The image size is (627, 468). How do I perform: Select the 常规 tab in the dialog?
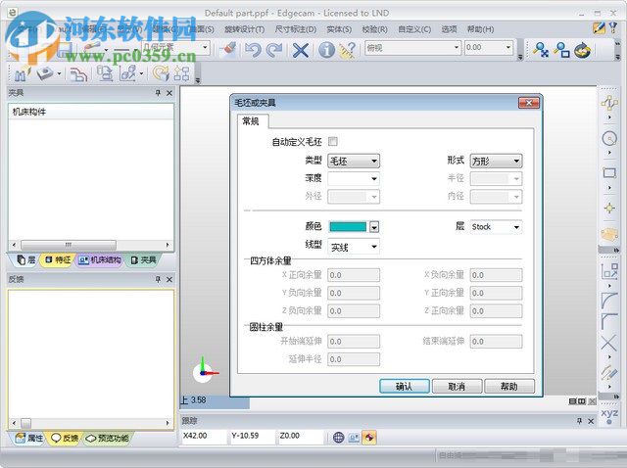tap(251, 121)
